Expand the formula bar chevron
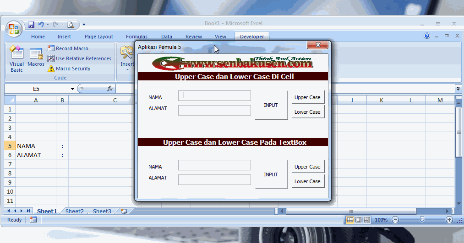This screenshot has width=464, height=243. click(x=458, y=88)
